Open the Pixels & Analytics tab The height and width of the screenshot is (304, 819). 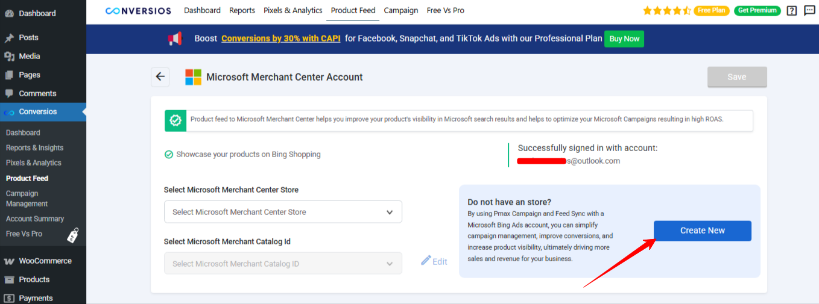coord(293,10)
